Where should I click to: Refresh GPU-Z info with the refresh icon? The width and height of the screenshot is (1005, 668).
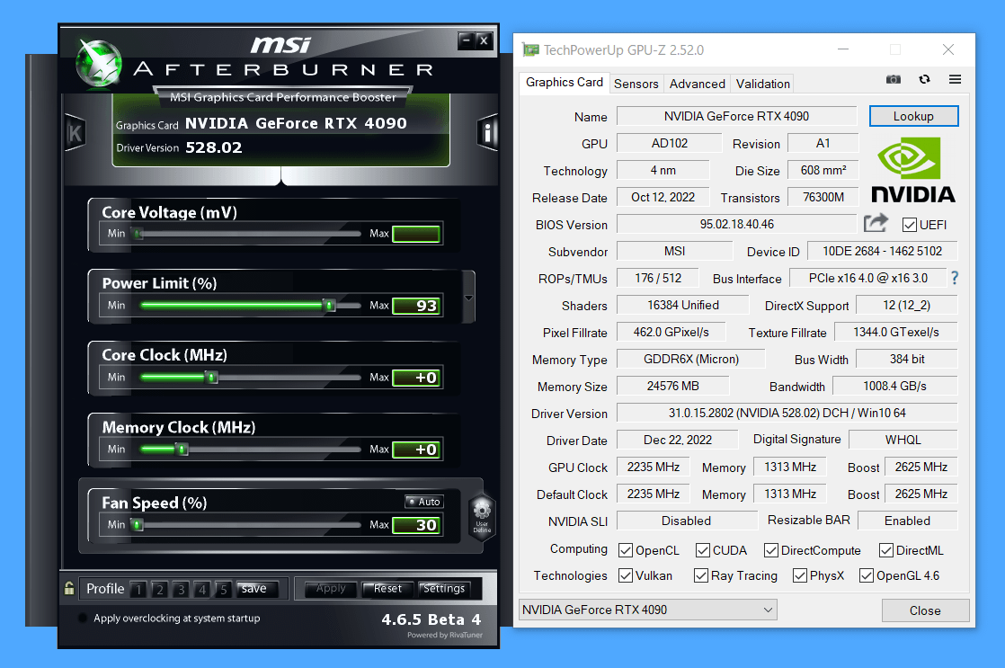[924, 79]
